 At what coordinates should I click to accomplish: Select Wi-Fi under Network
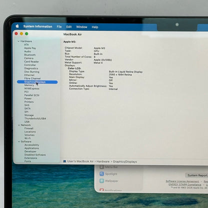point(27,138)
